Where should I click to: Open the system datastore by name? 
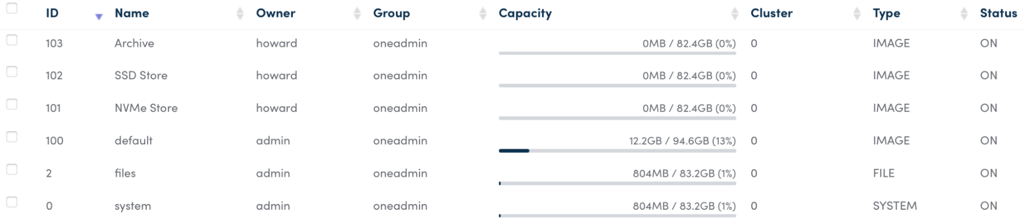(133, 206)
